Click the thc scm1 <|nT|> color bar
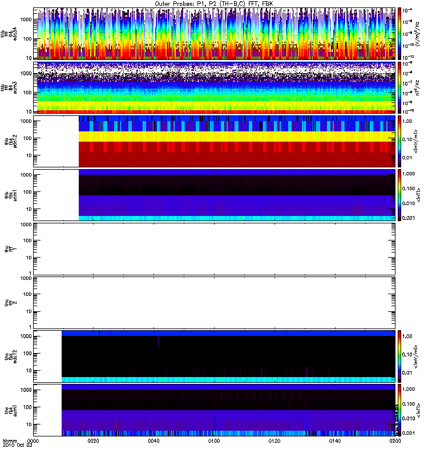This screenshot has height=457, width=428. point(399,410)
